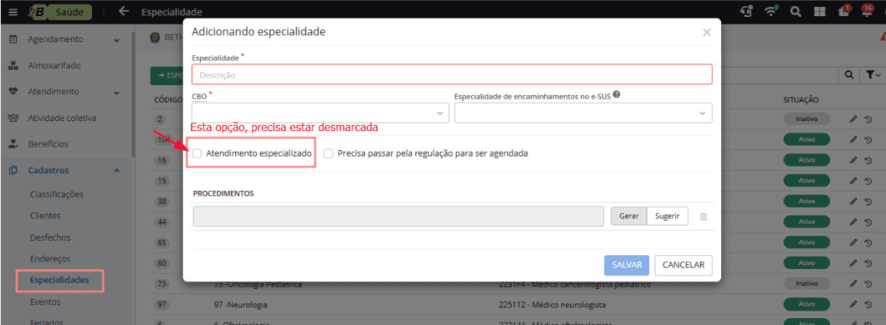Edit the Oncologia Pediátrica row
The width and height of the screenshot is (886, 325).
[853, 283]
